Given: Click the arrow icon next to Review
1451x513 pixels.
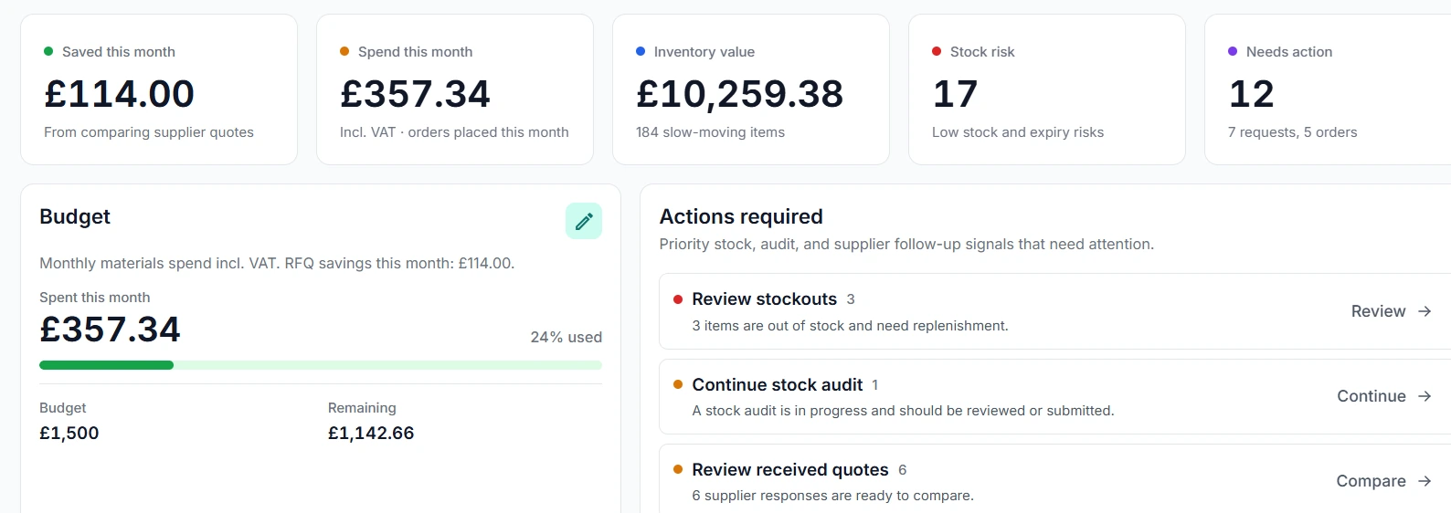Looking at the screenshot, I should click(1425, 311).
